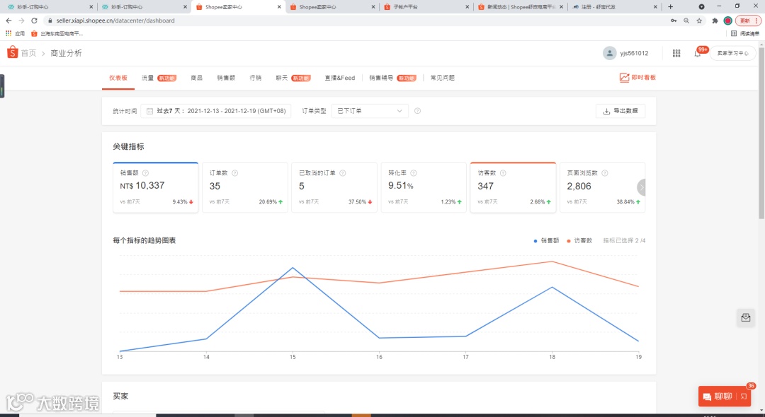Click the Shopee logo in page header
Screen dimensions: 765x417
(12, 52)
